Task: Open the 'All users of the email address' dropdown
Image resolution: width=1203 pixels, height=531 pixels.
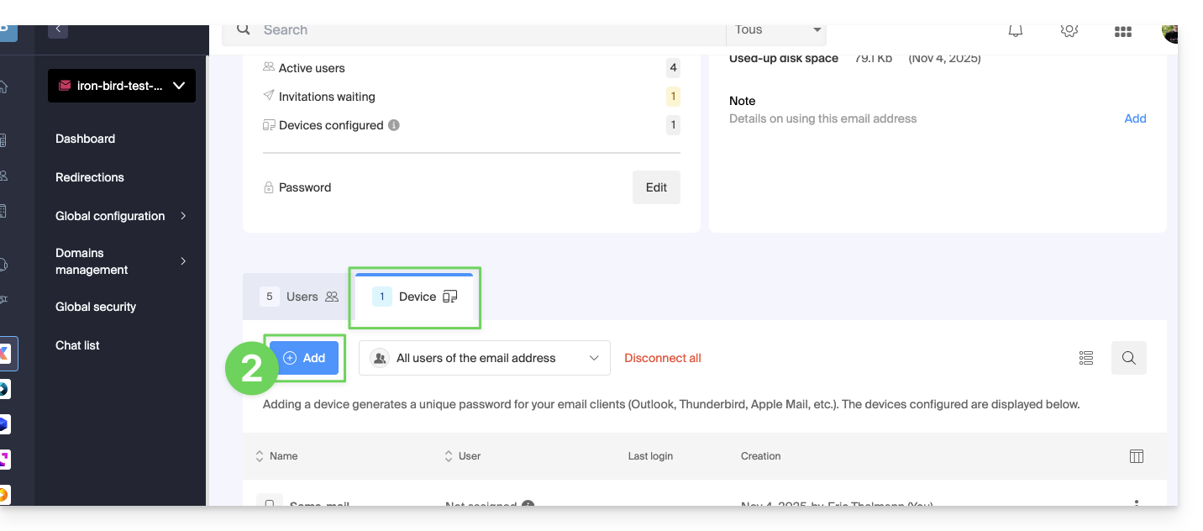Action: 484,358
